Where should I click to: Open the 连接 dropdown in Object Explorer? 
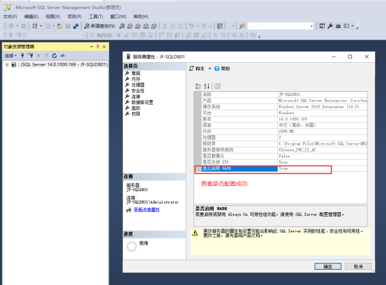point(11,55)
